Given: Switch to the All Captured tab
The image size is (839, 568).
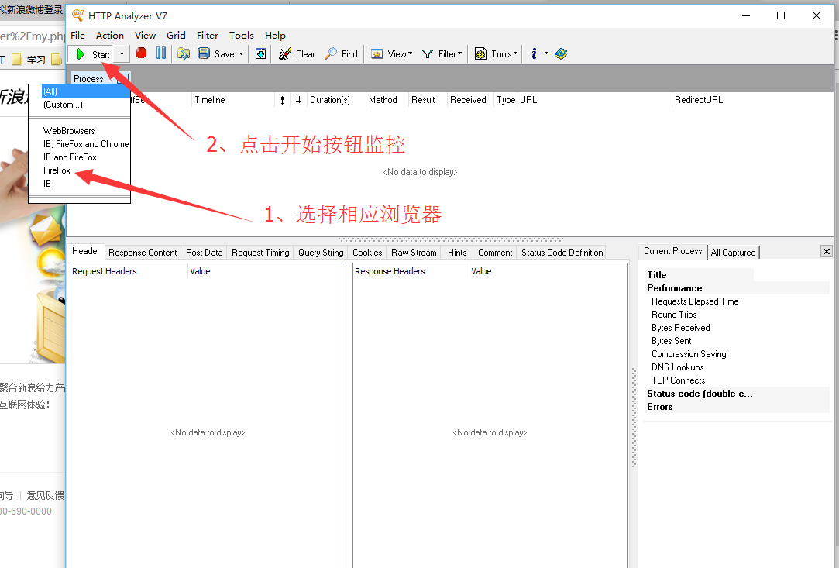Looking at the screenshot, I should point(733,252).
